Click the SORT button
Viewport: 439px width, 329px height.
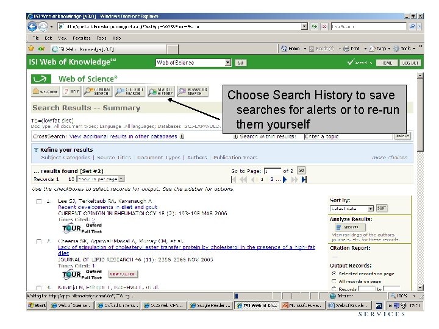(382, 208)
